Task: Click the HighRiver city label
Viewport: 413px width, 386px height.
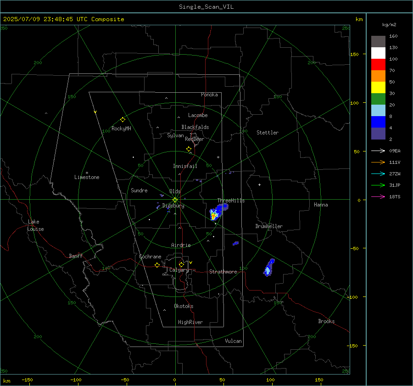Action: pos(190,322)
